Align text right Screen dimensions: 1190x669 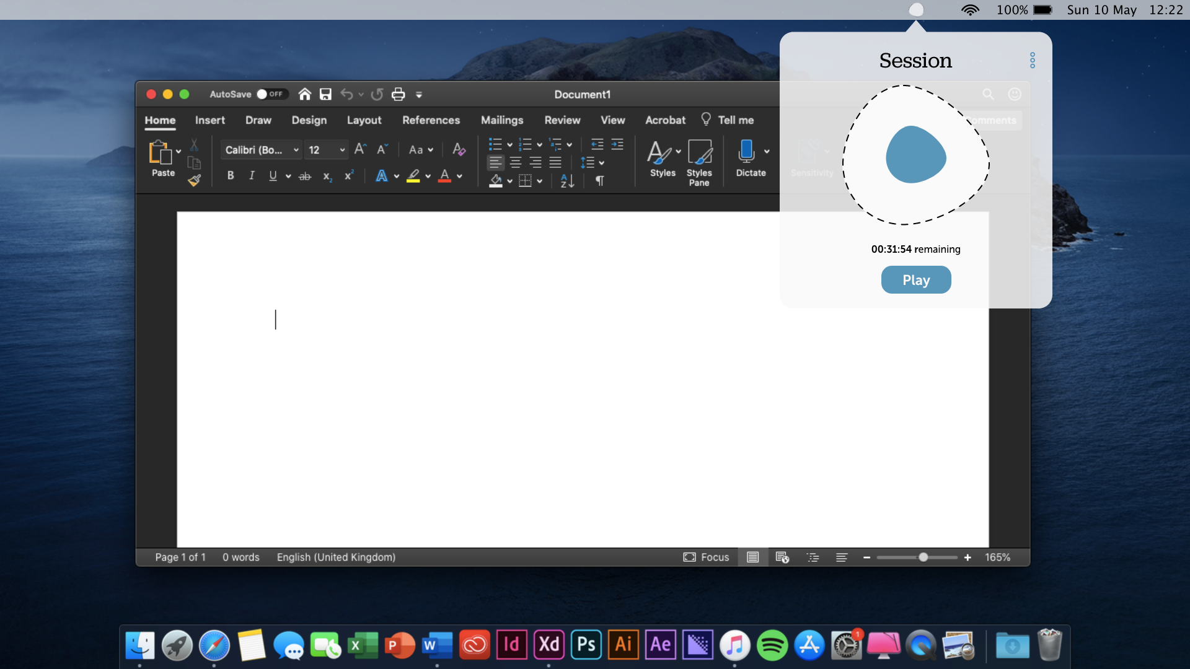click(x=535, y=162)
